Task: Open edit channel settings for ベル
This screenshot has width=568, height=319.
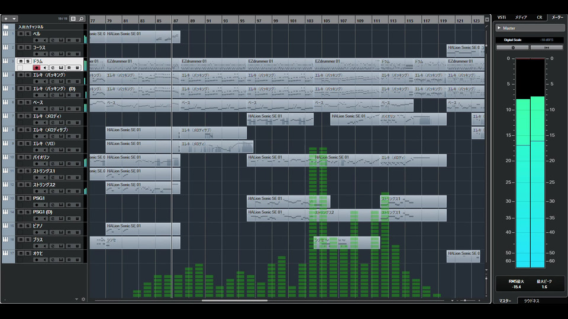Action: click(x=53, y=40)
